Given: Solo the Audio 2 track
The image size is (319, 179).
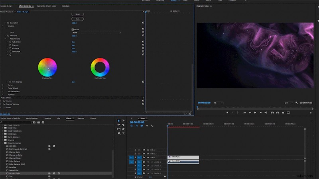Looking at the screenshot, I should point(152,166).
